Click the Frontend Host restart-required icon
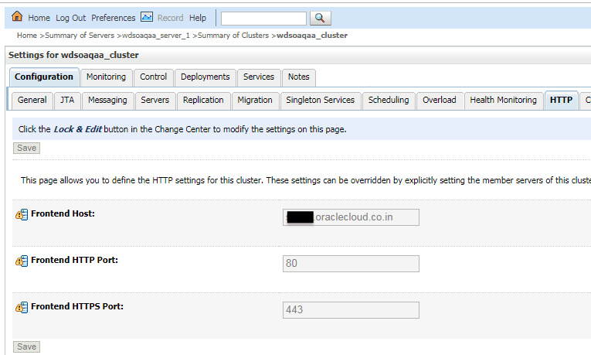 [22, 214]
